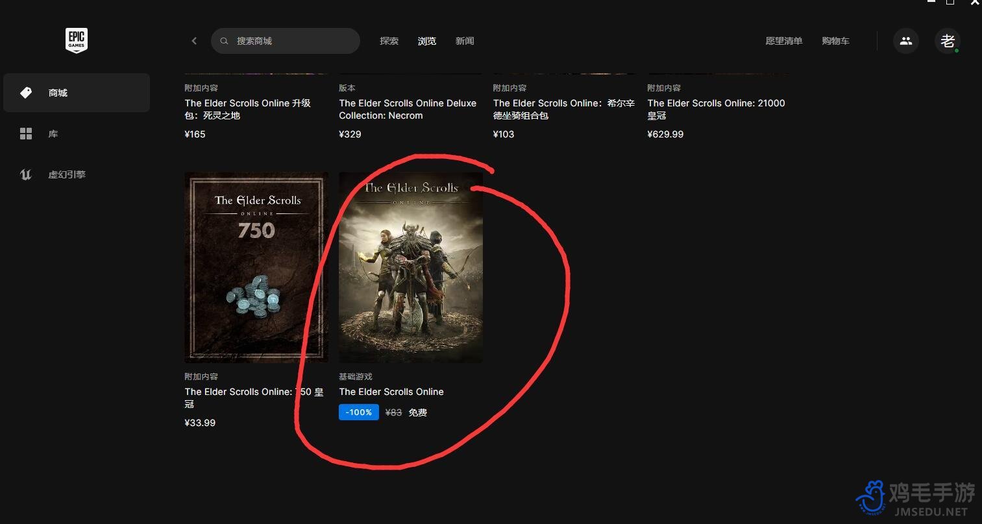Click the Epic Games logo
The height and width of the screenshot is (524, 982).
click(x=77, y=40)
